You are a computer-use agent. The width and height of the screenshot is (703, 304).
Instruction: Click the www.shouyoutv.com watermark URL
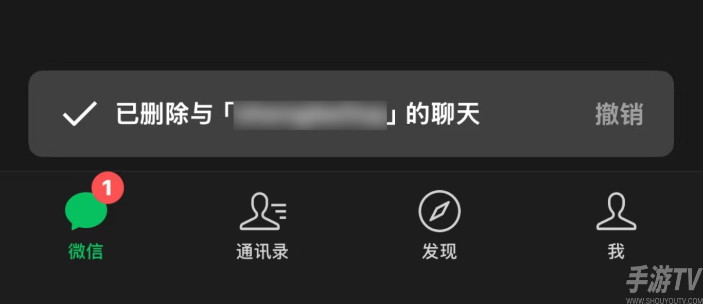tap(663, 300)
